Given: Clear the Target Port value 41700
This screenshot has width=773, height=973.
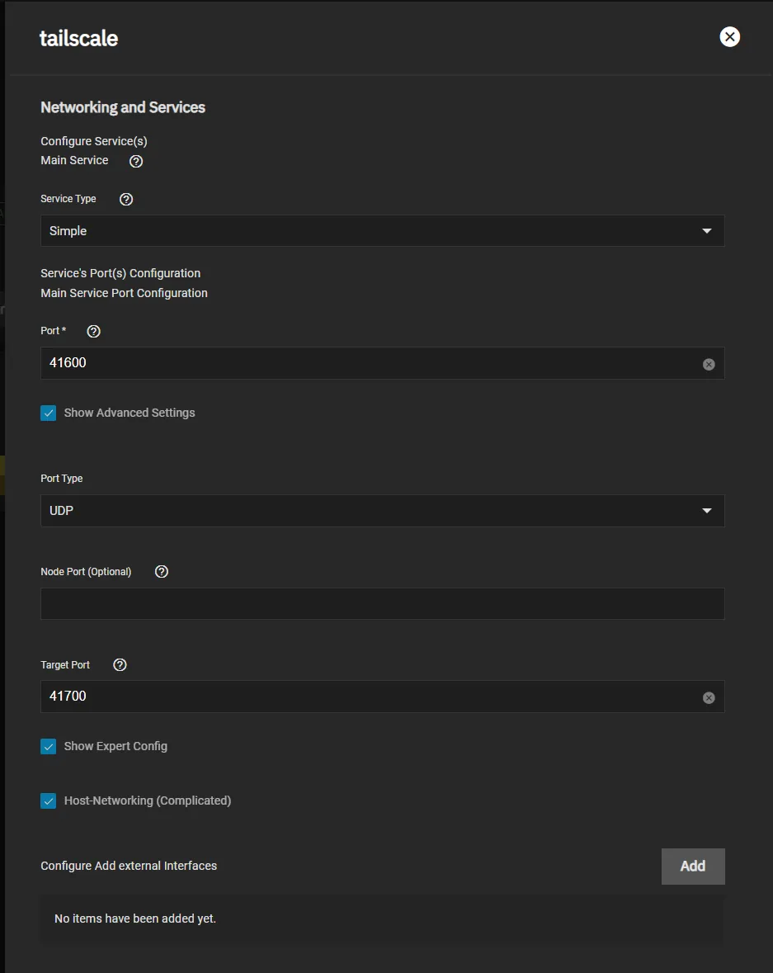Looking at the screenshot, I should (709, 697).
